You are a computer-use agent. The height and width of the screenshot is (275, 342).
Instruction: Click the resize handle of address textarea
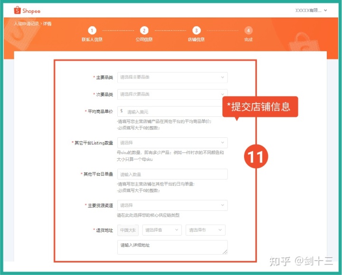point(225,252)
